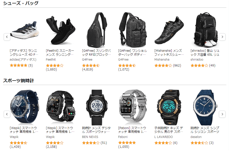Open deselon blue silicone watch title link

205,130
